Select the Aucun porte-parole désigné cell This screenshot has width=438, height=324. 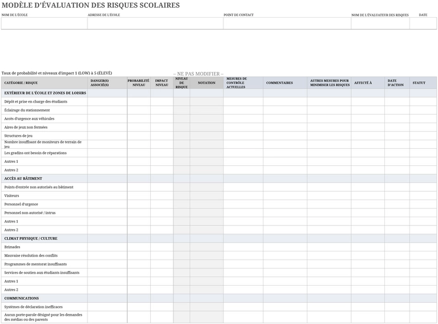[x=44, y=318]
